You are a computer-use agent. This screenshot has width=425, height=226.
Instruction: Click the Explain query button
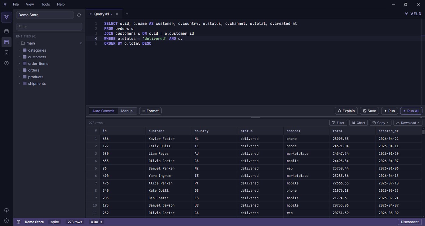pyautogui.click(x=346, y=111)
